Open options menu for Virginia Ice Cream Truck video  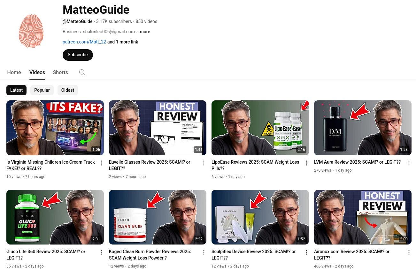click(101, 163)
